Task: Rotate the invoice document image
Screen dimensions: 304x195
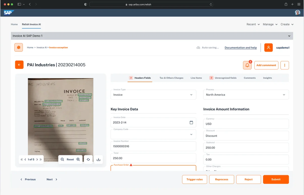Action: pos(88,159)
